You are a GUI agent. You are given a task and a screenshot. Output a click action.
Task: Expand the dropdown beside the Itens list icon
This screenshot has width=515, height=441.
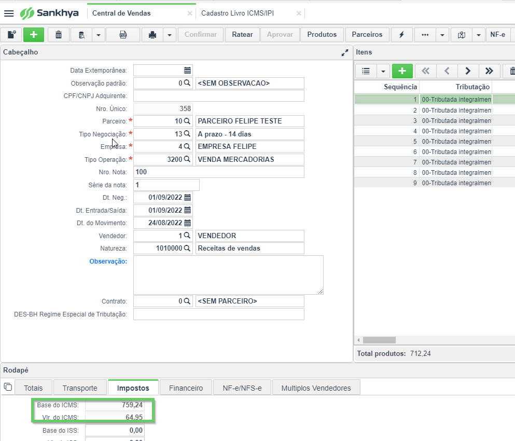point(383,71)
